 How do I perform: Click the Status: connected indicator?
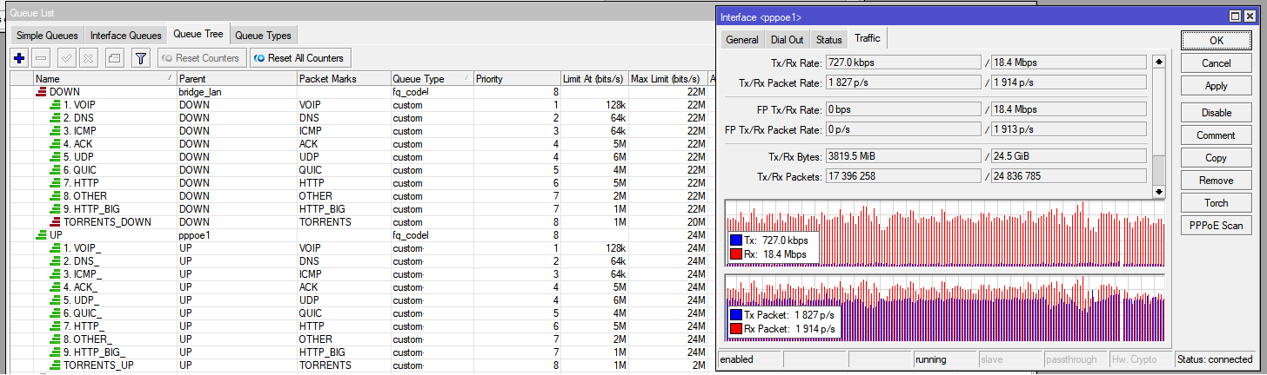(1216, 359)
